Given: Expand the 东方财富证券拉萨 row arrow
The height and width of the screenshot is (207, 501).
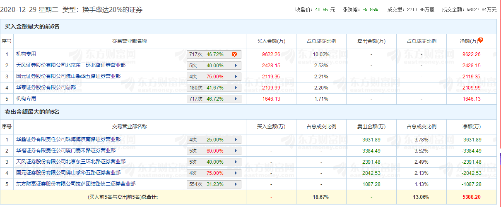Looking at the screenshot, I should point(236,184).
